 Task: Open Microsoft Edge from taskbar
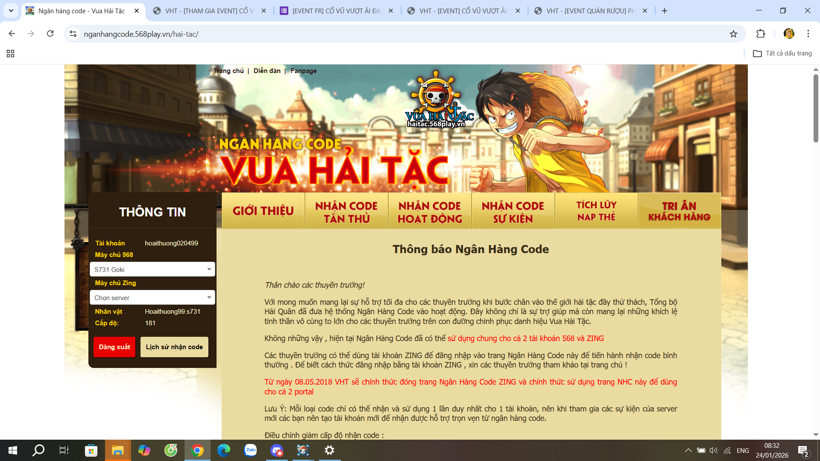tap(224, 450)
